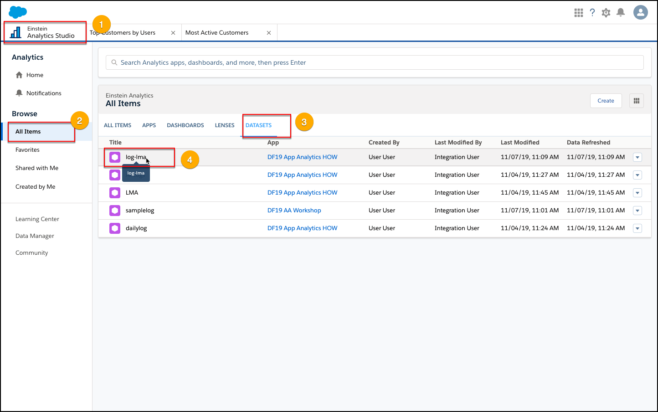Select the APPS tab

(149, 125)
